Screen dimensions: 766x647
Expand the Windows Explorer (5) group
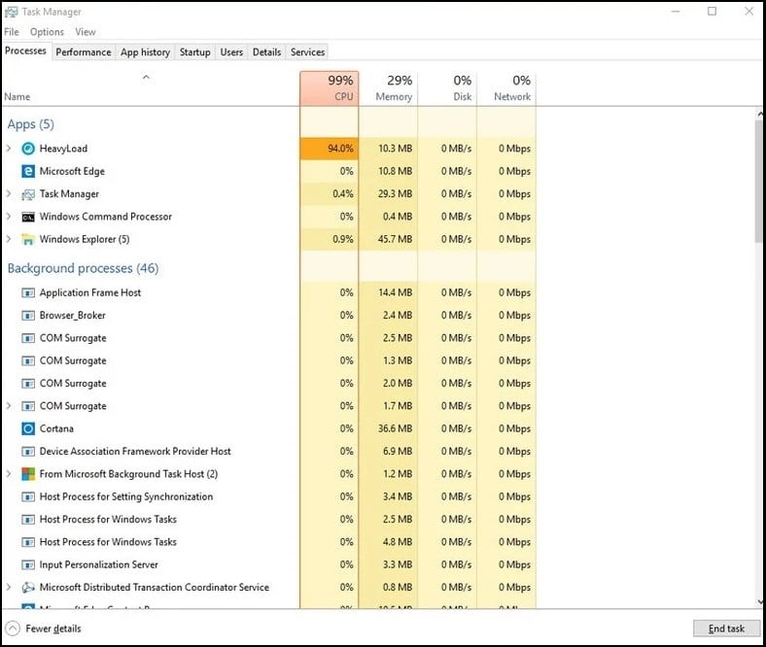9,239
